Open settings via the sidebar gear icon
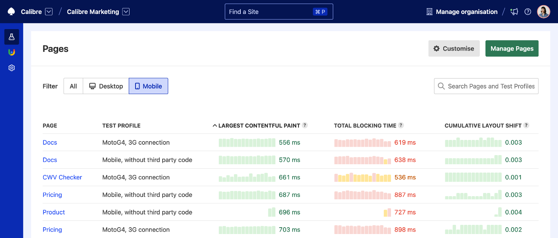This screenshot has height=238, width=558. [x=12, y=67]
